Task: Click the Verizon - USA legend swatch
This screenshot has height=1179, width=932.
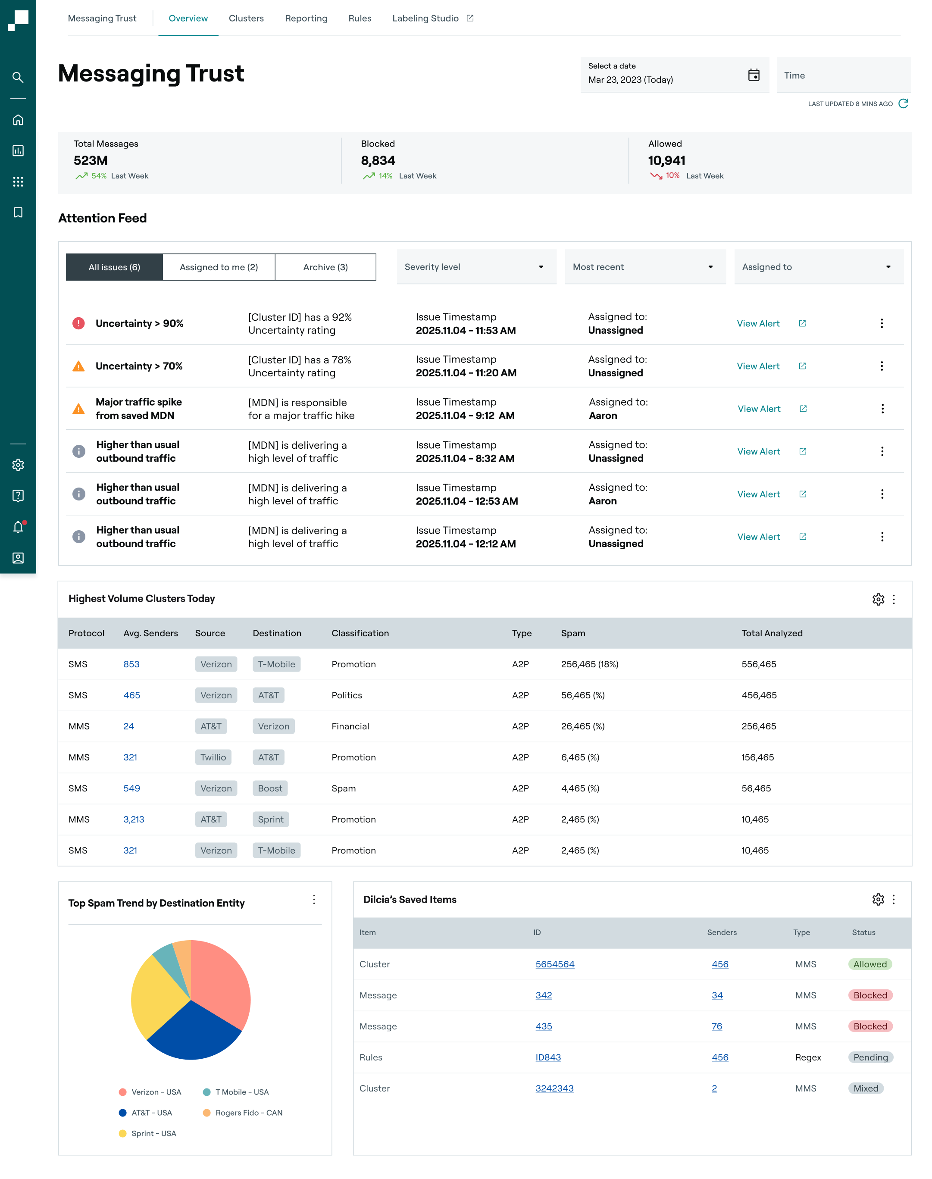Action: tap(123, 1092)
